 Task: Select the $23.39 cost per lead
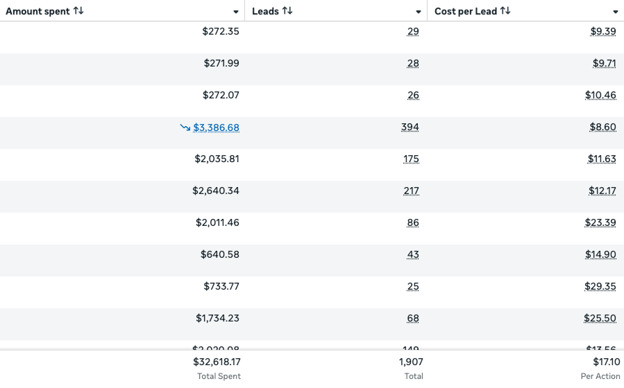600,223
